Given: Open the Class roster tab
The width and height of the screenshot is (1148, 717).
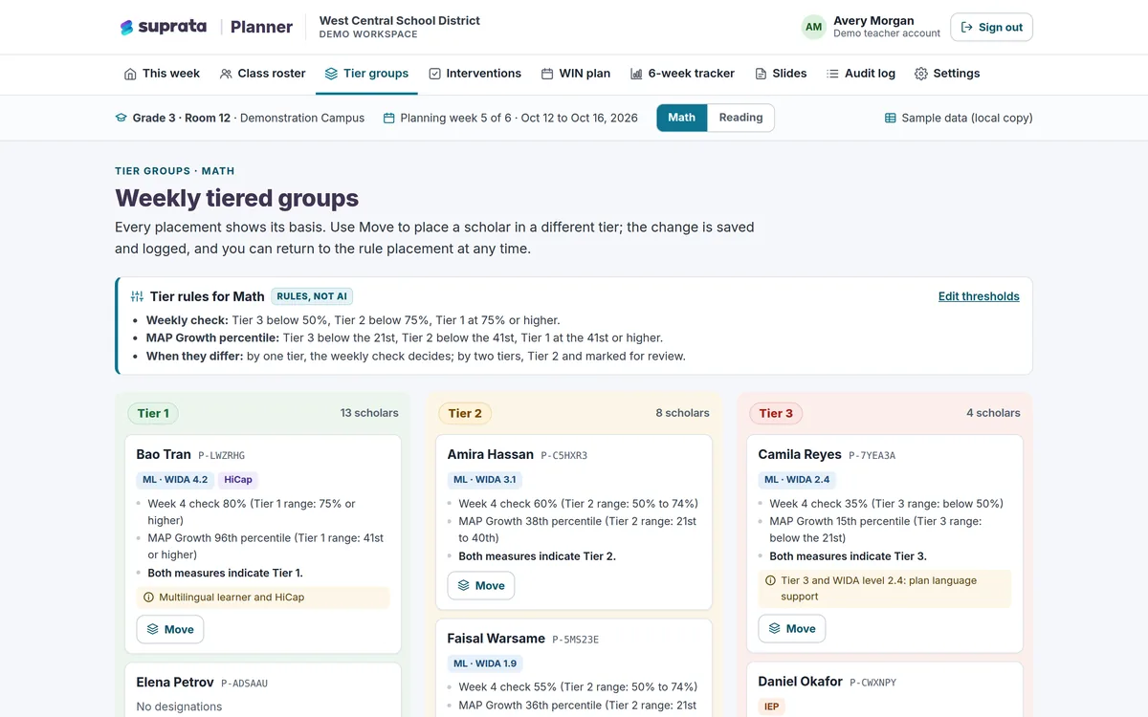Looking at the screenshot, I should pos(262,74).
